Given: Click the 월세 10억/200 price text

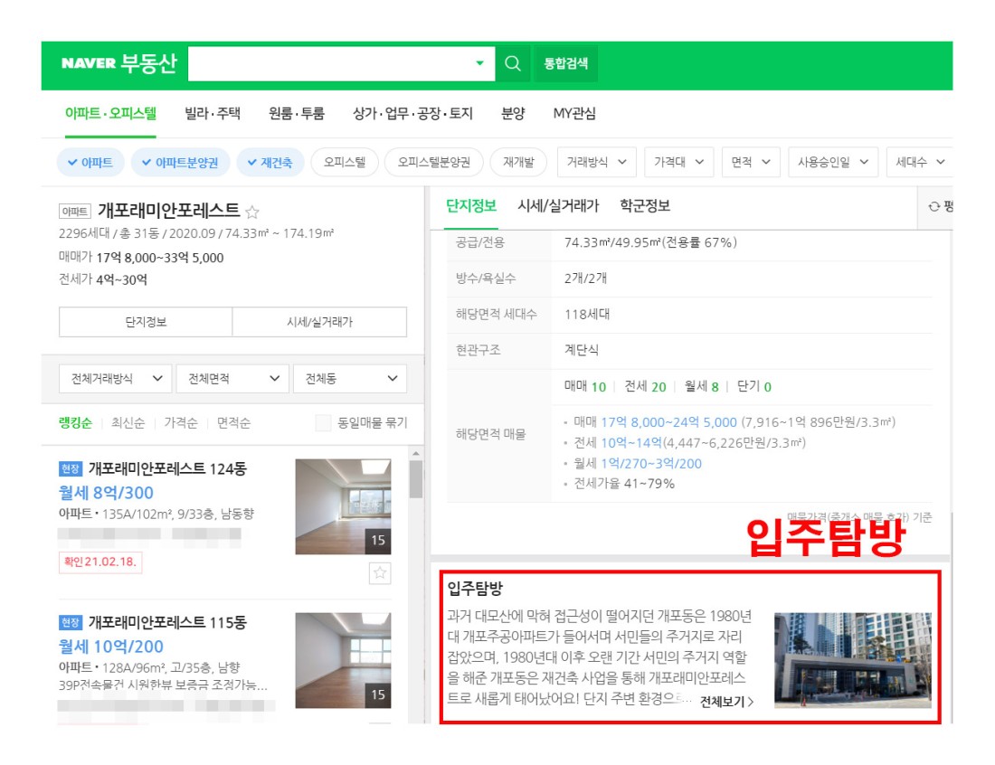Looking at the screenshot, I should tap(111, 647).
